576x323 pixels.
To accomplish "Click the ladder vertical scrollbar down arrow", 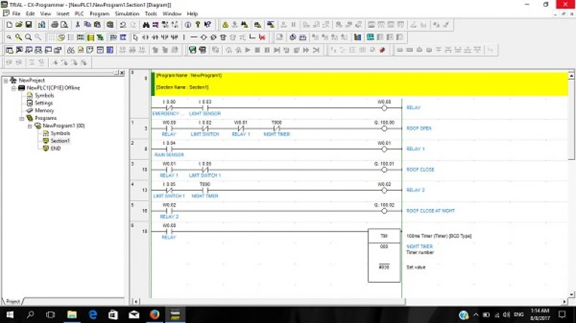I will pyautogui.click(x=571, y=294).
